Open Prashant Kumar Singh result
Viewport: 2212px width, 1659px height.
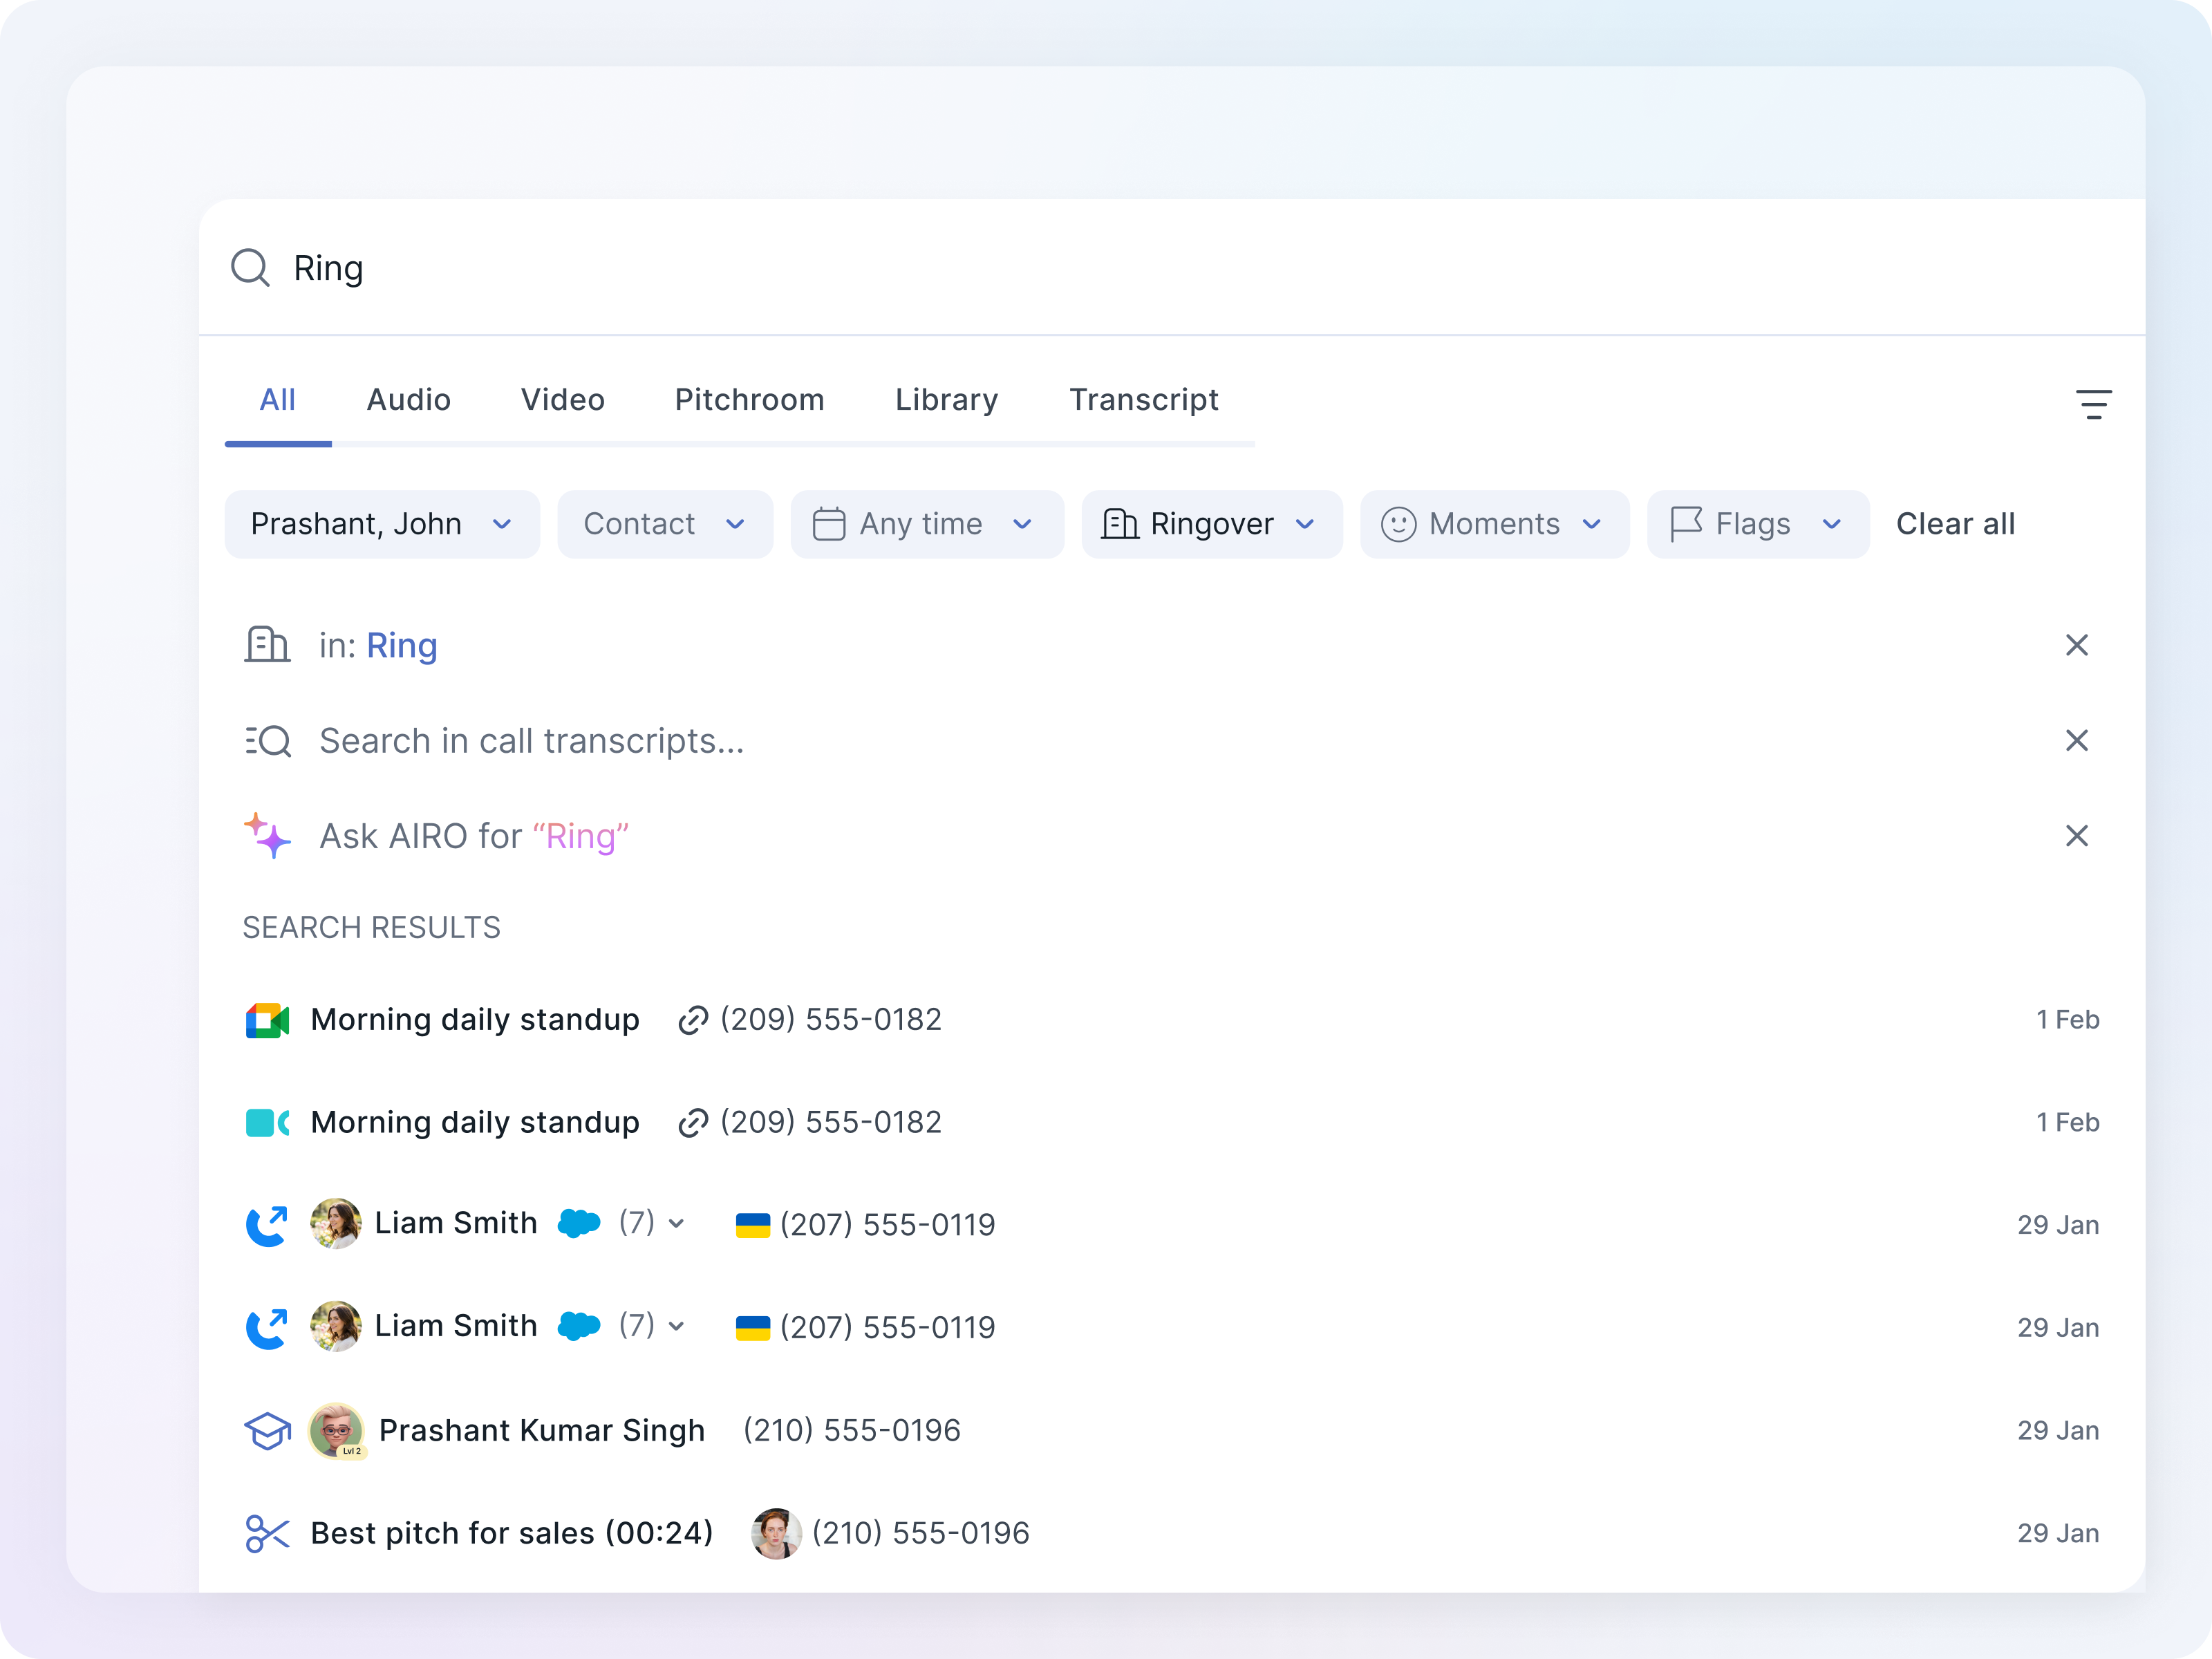(x=541, y=1430)
